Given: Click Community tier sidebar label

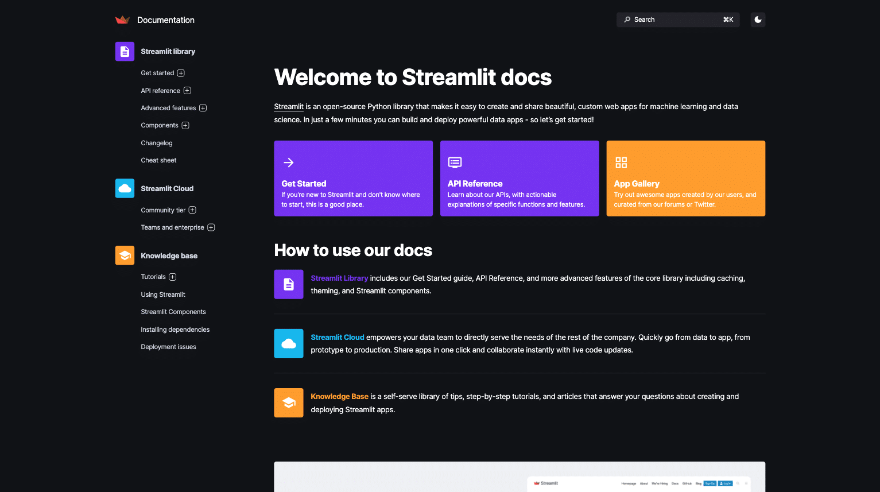Looking at the screenshot, I should point(163,210).
